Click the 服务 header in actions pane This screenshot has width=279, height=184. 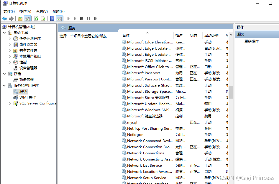(x=257, y=34)
